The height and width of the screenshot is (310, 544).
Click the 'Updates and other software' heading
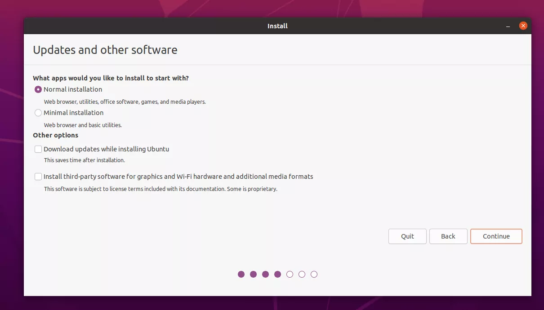point(105,50)
